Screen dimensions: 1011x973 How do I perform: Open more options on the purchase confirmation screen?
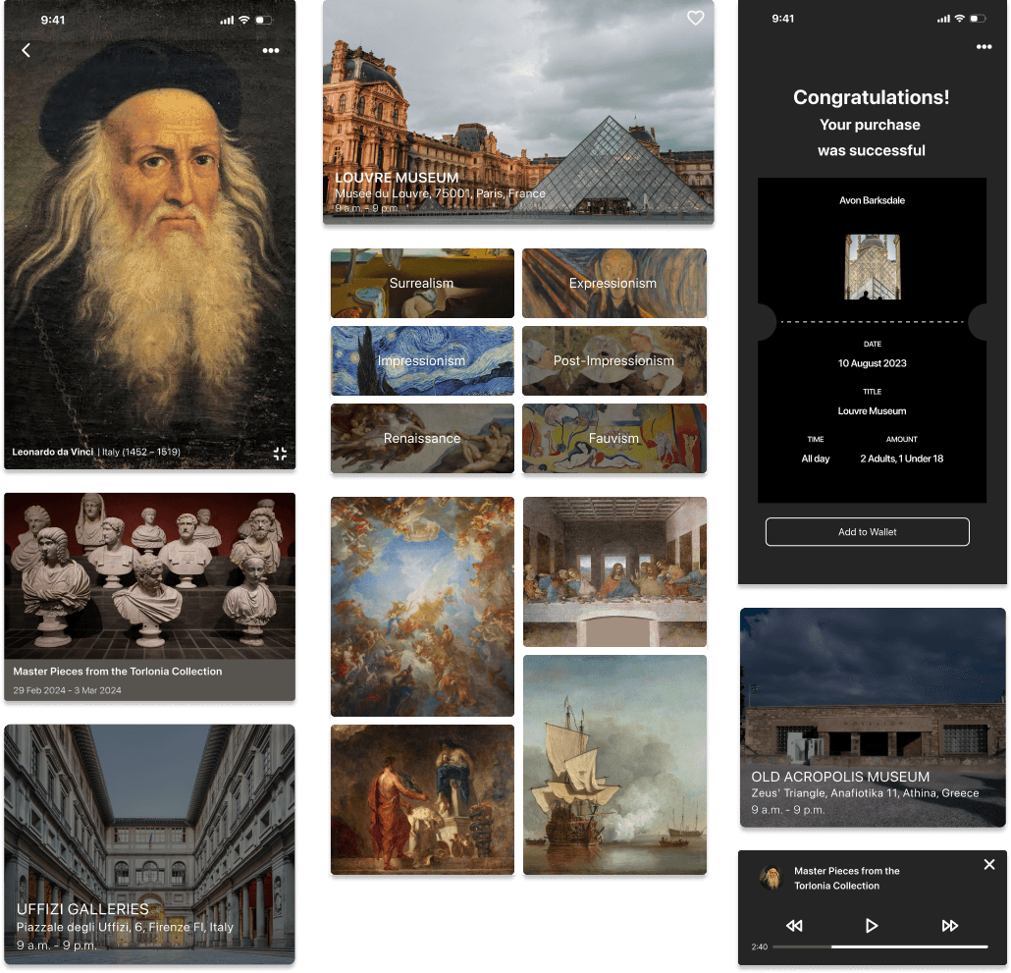984,46
